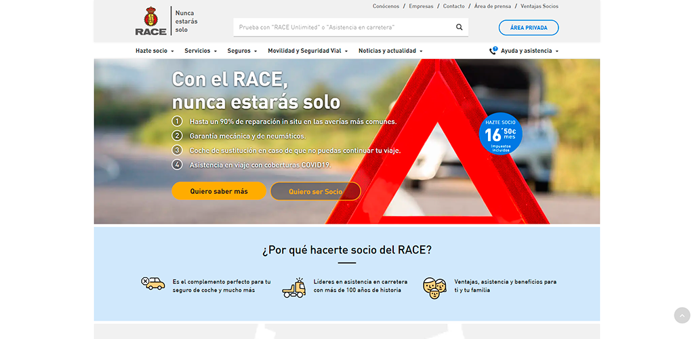
Task: Click numbered circle 2 in banner
Action: (177, 136)
